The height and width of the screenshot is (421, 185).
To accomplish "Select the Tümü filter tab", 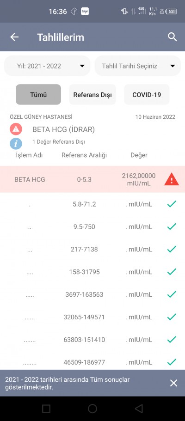I will [x=38, y=95].
